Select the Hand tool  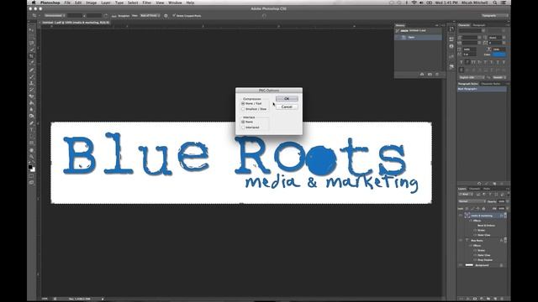click(32, 150)
